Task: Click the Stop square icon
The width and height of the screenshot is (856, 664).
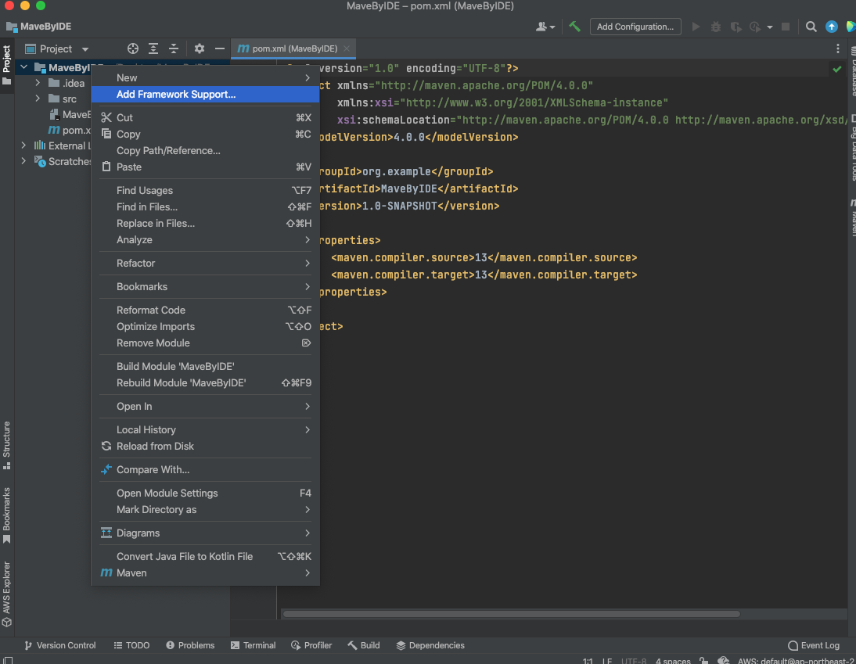Action: pyautogui.click(x=786, y=26)
